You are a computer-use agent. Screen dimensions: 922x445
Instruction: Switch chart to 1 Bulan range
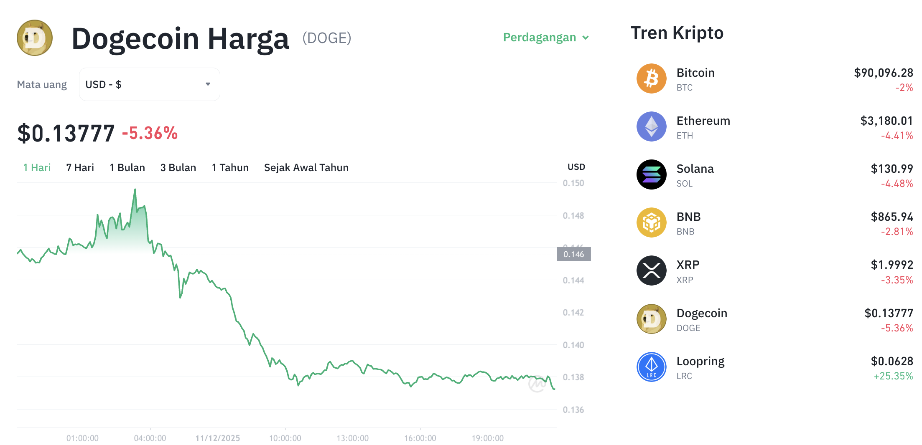(x=127, y=167)
